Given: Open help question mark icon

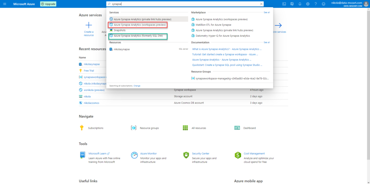Looking at the screenshot, I should [315, 4].
